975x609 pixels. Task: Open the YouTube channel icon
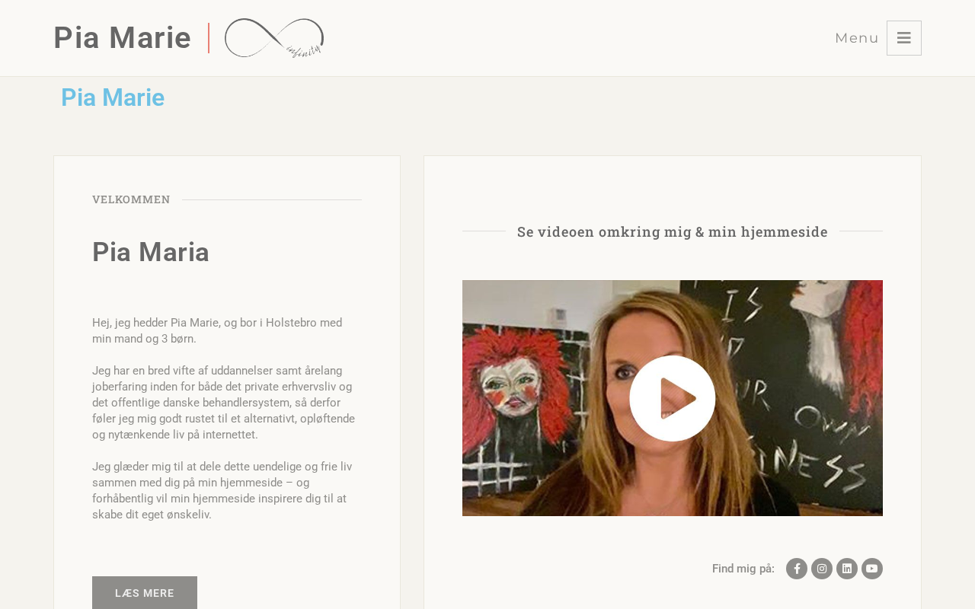pyautogui.click(x=872, y=569)
